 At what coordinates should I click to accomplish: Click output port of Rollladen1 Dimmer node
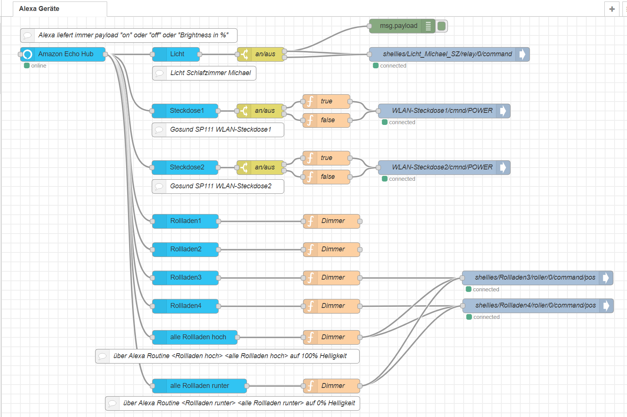360,221
